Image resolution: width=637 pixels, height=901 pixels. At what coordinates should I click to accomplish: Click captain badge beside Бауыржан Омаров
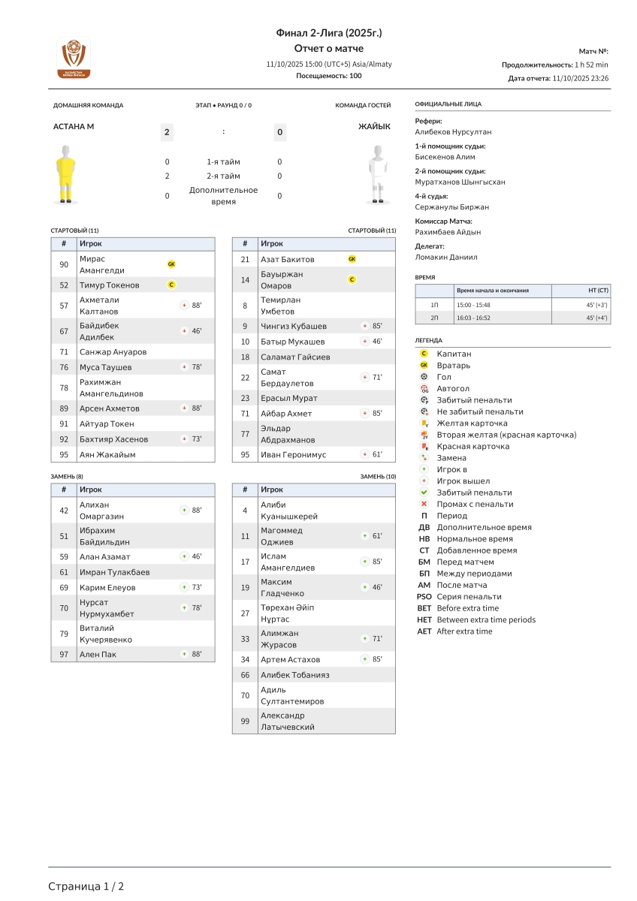(352, 279)
